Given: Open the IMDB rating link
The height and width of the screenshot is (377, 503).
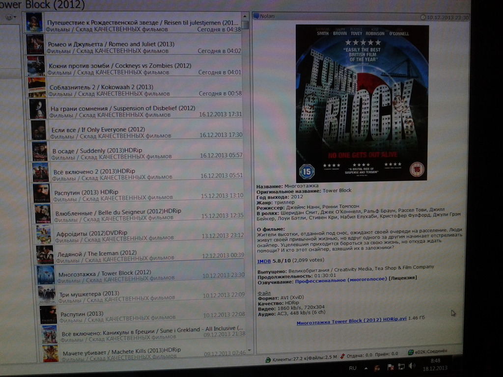Looking at the screenshot, I should (x=264, y=261).
